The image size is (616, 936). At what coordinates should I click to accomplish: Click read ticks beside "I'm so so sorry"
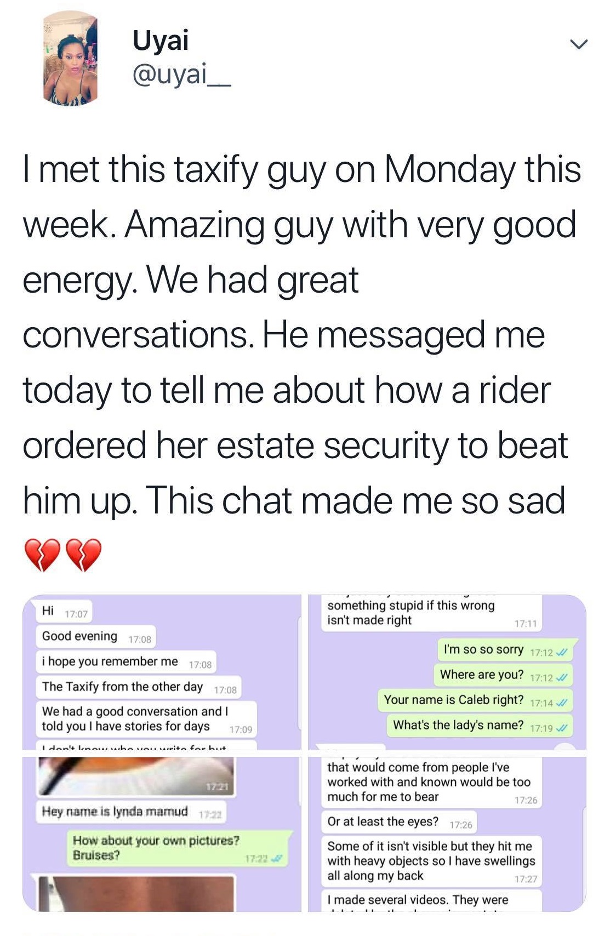point(562,652)
